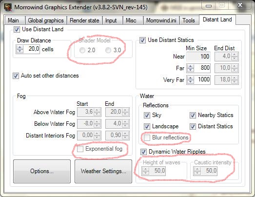
Task: Select the Distant Land tab
Action: pos(217,20)
